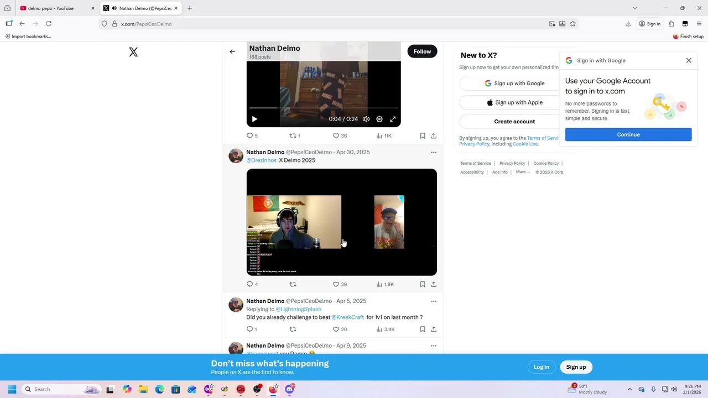Viewport: 708px width, 398px height.
Task: Open the X Delmo 2025 video thumbnail
Action: pos(342,222)
